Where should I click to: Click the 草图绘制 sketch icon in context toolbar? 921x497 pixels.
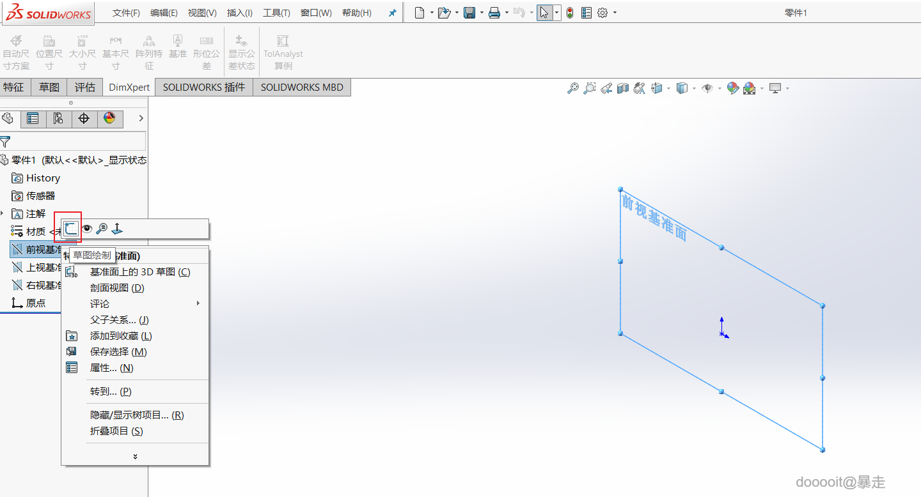point(70,228)
